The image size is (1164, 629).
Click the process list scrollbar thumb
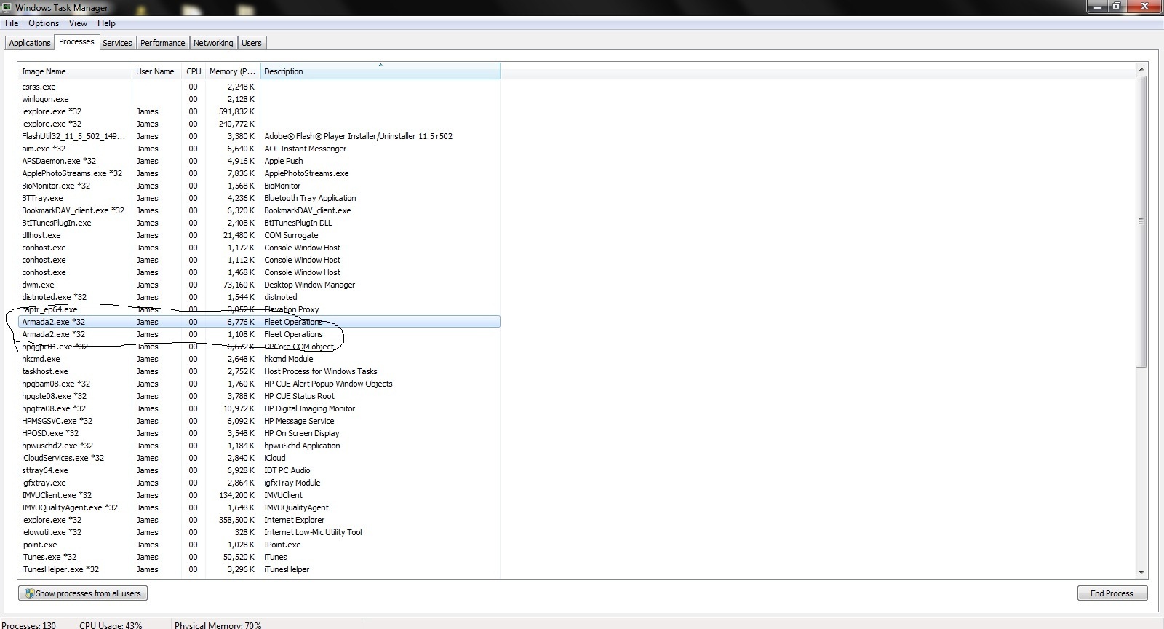[x=1141, y=221]
